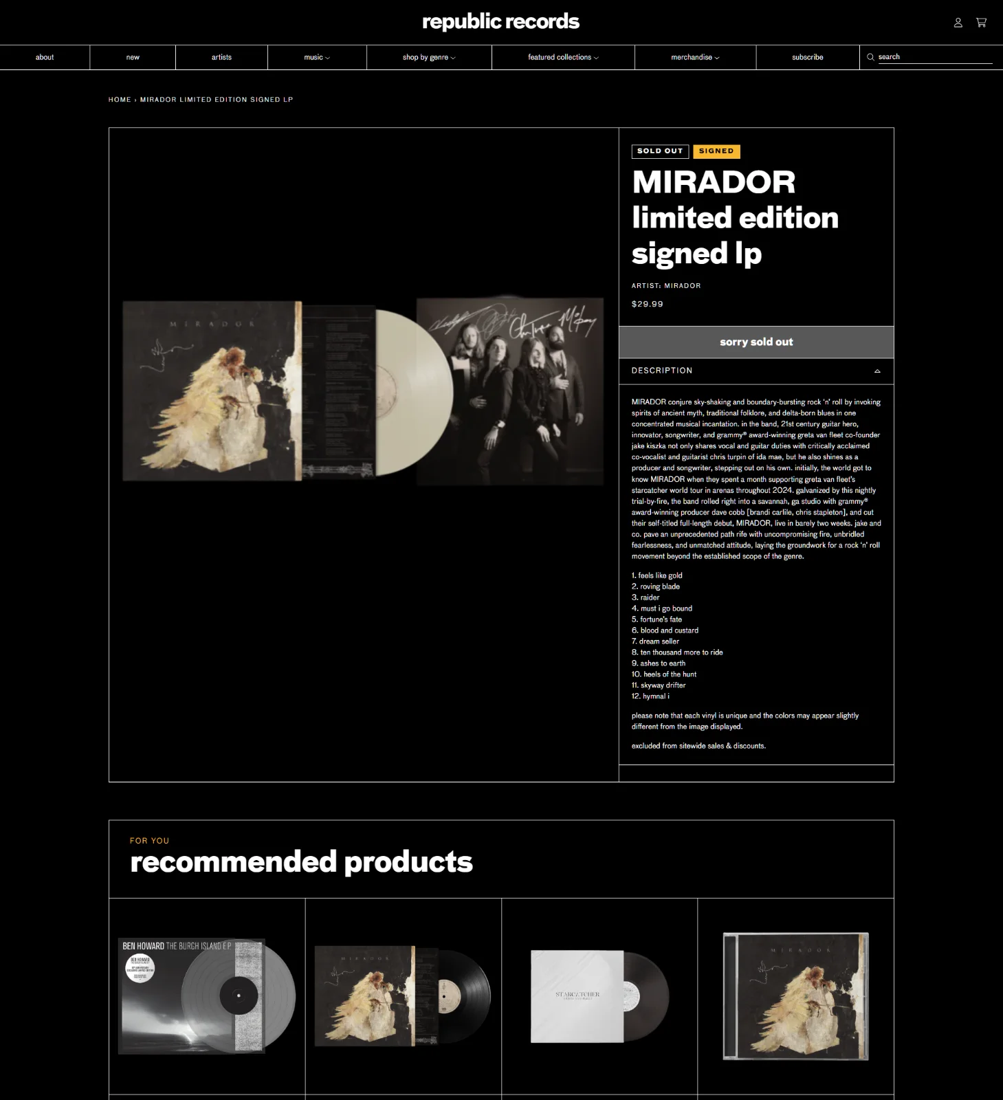Open the artists menu item
The image size is (1003, 1100).
[221, 57]
